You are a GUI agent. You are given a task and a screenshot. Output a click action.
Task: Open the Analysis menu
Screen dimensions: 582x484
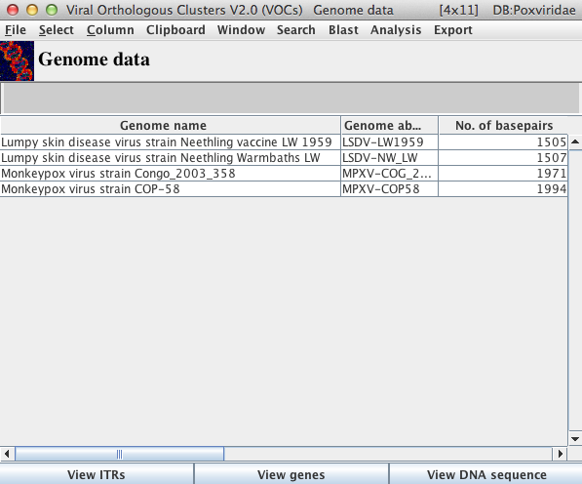(396, 29)
